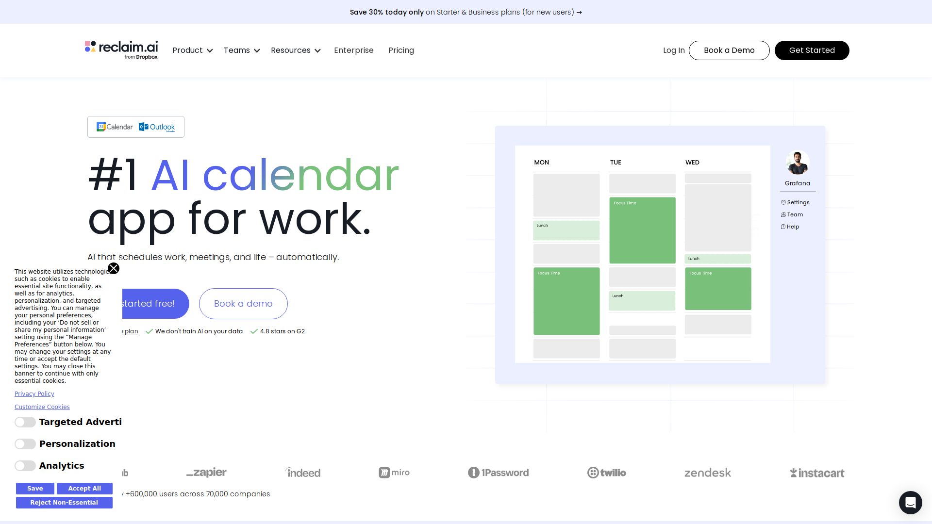Viewport: 932px width, 524px height.
Task: Switch on the Analytics cookie toggle
Action: coord(25,466)
